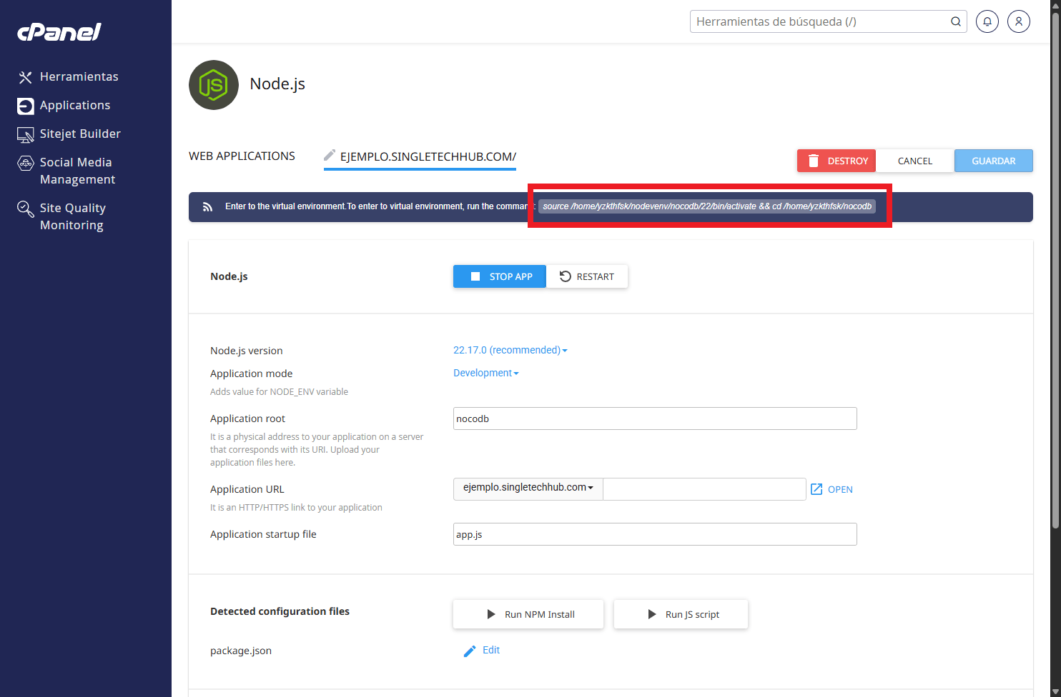Click the Run JS script button
1061x697 pixels.
point(681,614)
